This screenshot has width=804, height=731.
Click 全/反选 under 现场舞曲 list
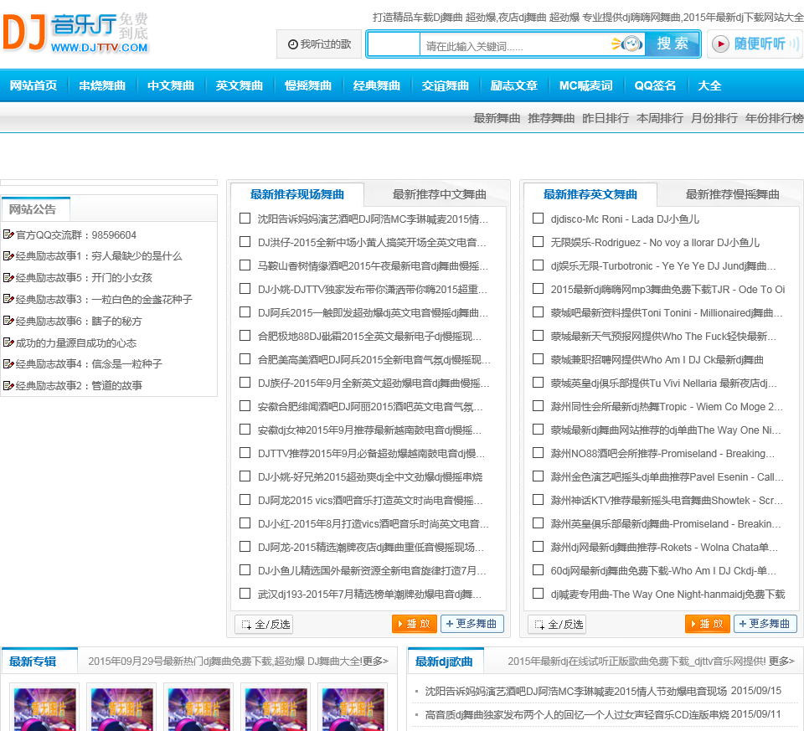tap(264, 624)
